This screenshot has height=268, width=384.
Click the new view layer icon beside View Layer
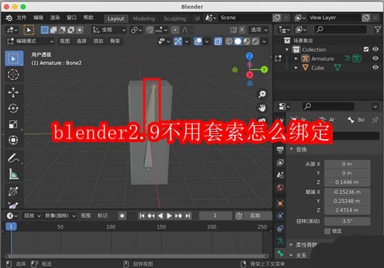pos(365,18)
